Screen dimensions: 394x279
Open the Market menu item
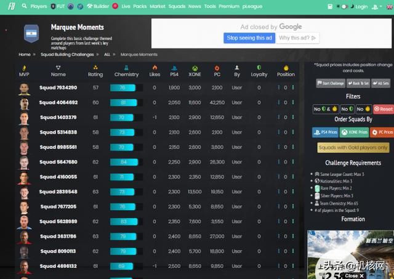(x=158, y=6)
